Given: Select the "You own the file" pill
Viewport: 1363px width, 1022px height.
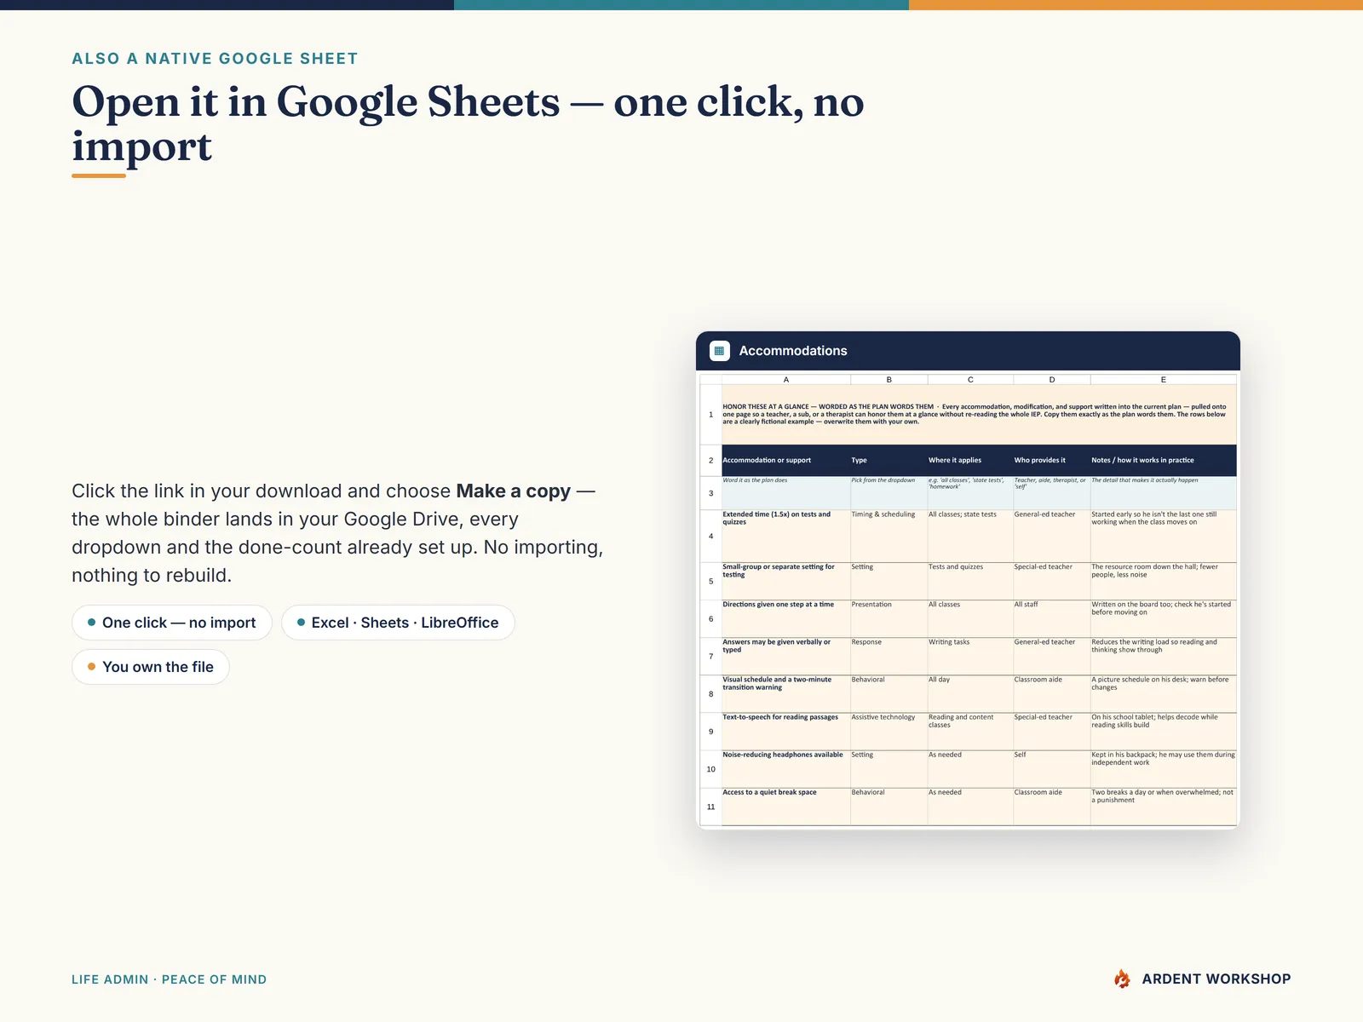Looking at the screenshot, I should (151, 667).
